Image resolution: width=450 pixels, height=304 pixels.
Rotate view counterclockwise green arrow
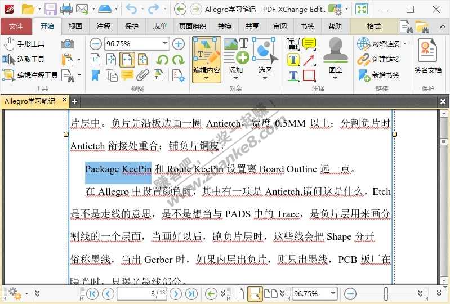162,60
